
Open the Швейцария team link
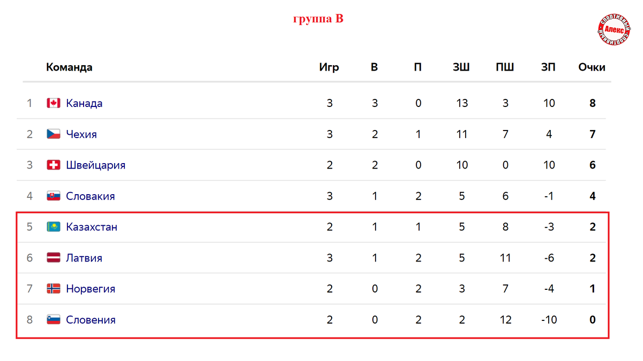click(x=95, y=165)
